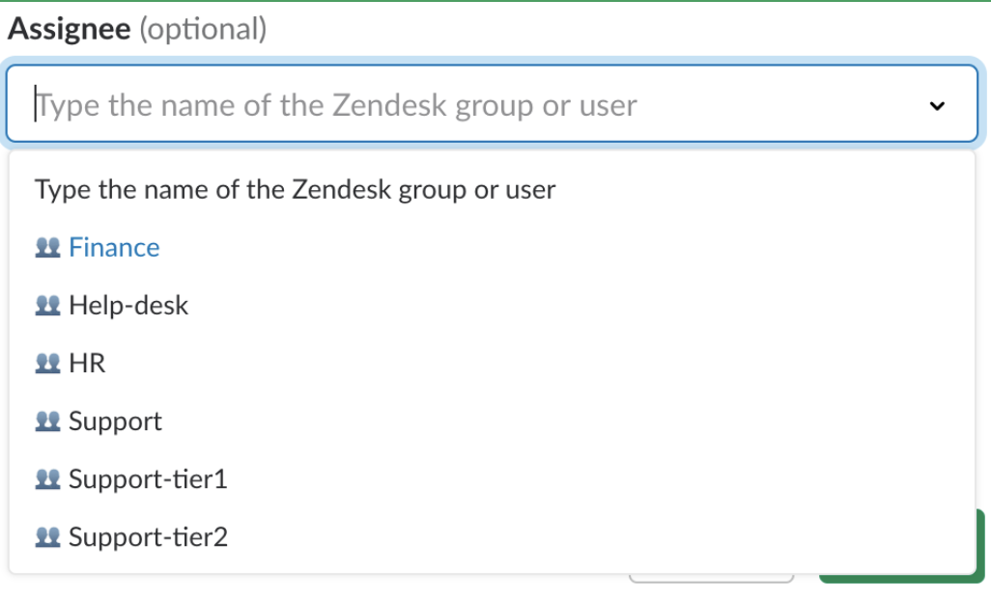The image size is (991, 599).
Task: Collapse the Assignee dropdown using the chevron
Action: (x=936, y=105)
